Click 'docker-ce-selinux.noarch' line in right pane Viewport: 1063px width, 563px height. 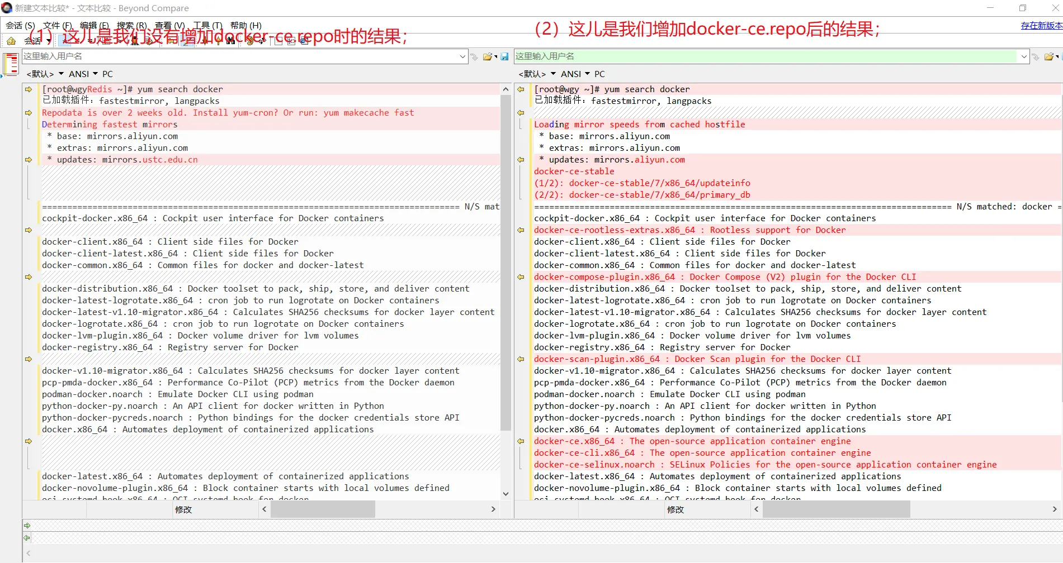coord(766,465)
